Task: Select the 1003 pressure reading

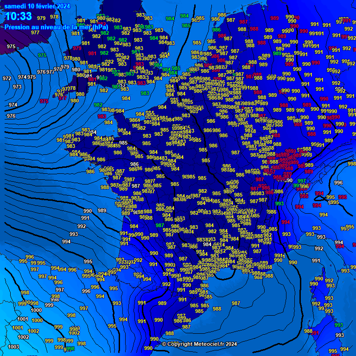Action: (x=13, y=347)
